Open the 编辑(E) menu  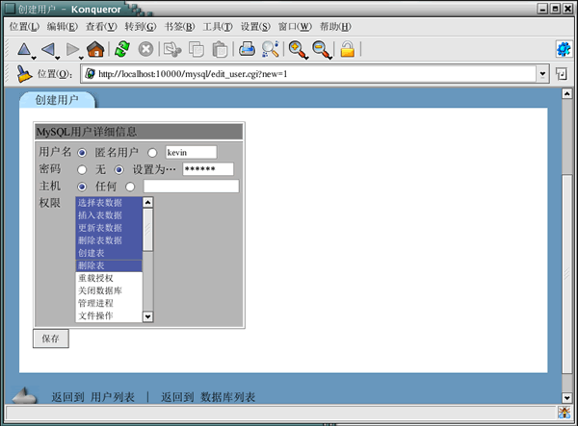tap(63, 27)
